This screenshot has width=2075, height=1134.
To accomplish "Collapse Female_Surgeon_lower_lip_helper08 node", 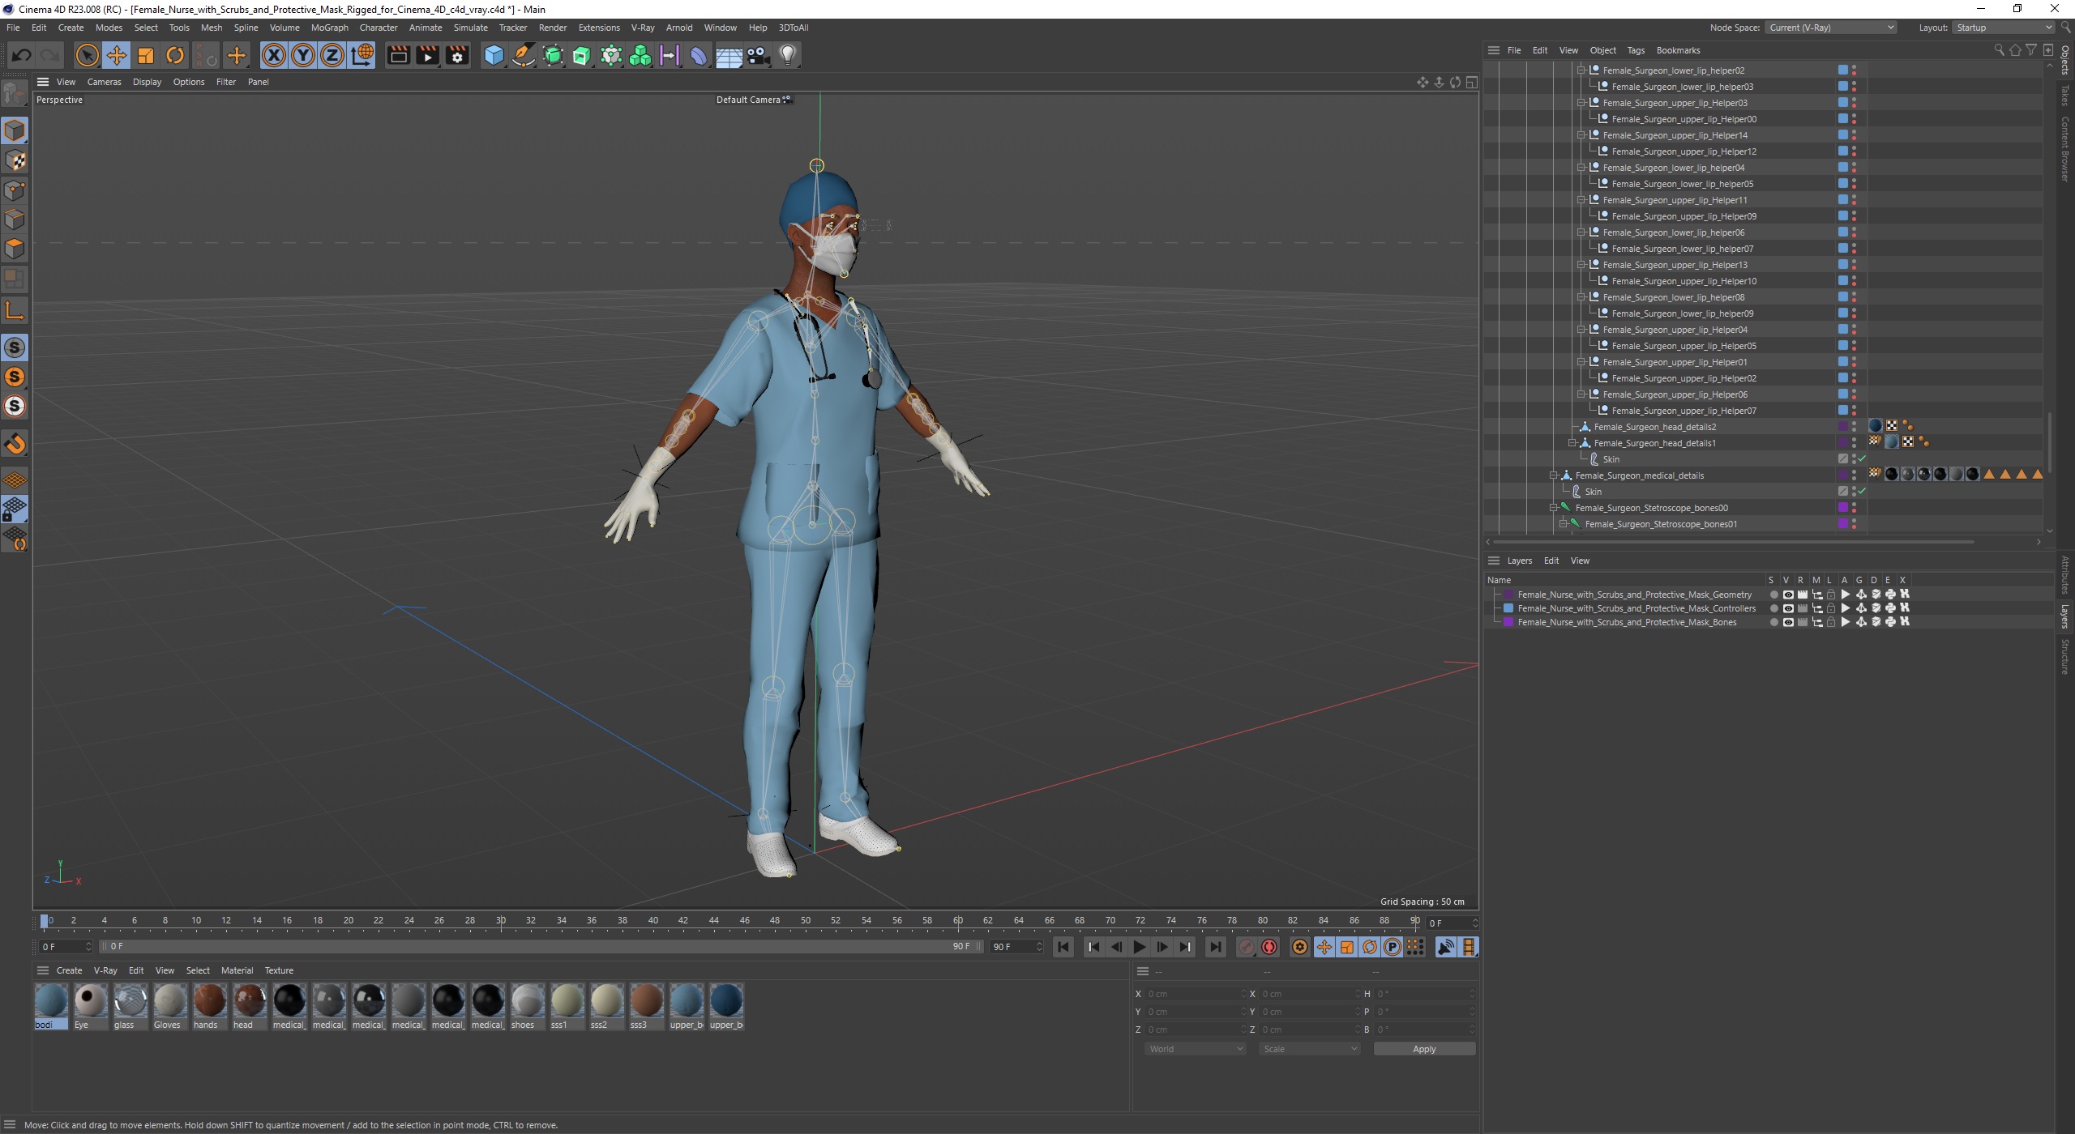I will click(x=1581, y=297).
